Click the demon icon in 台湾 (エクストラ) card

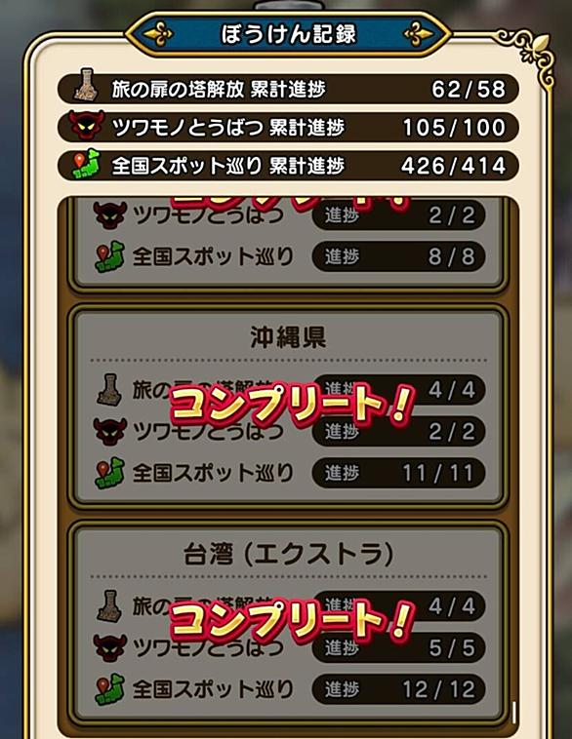coord(110,647)
